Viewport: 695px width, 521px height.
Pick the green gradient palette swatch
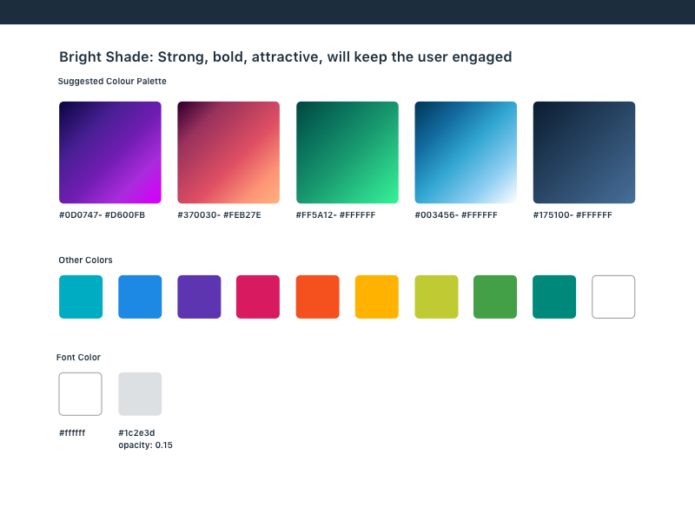tap(347, 153)
